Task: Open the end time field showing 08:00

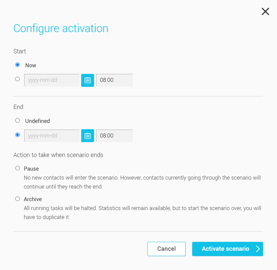Action: 114,135
